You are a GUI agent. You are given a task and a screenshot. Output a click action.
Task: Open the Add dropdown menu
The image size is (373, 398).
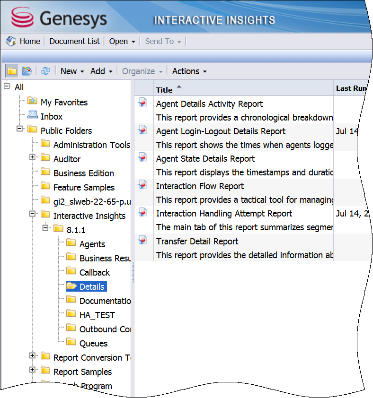(101, 71)
